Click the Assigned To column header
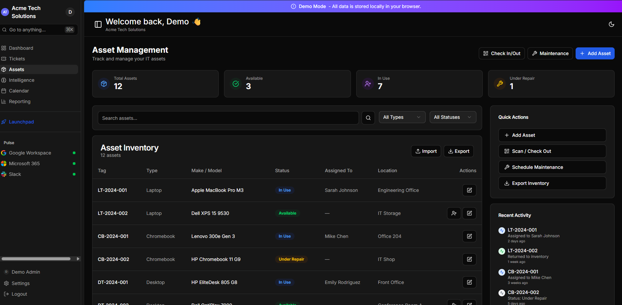The width and height of the screenshot is (622, 305). [x=339, y=171]
